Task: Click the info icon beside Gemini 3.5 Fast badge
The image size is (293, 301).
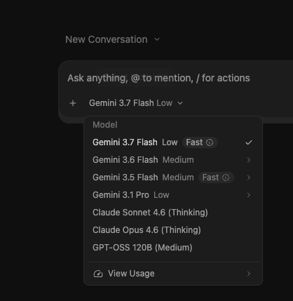Action: pyautogui.click(x=226, y=178)
